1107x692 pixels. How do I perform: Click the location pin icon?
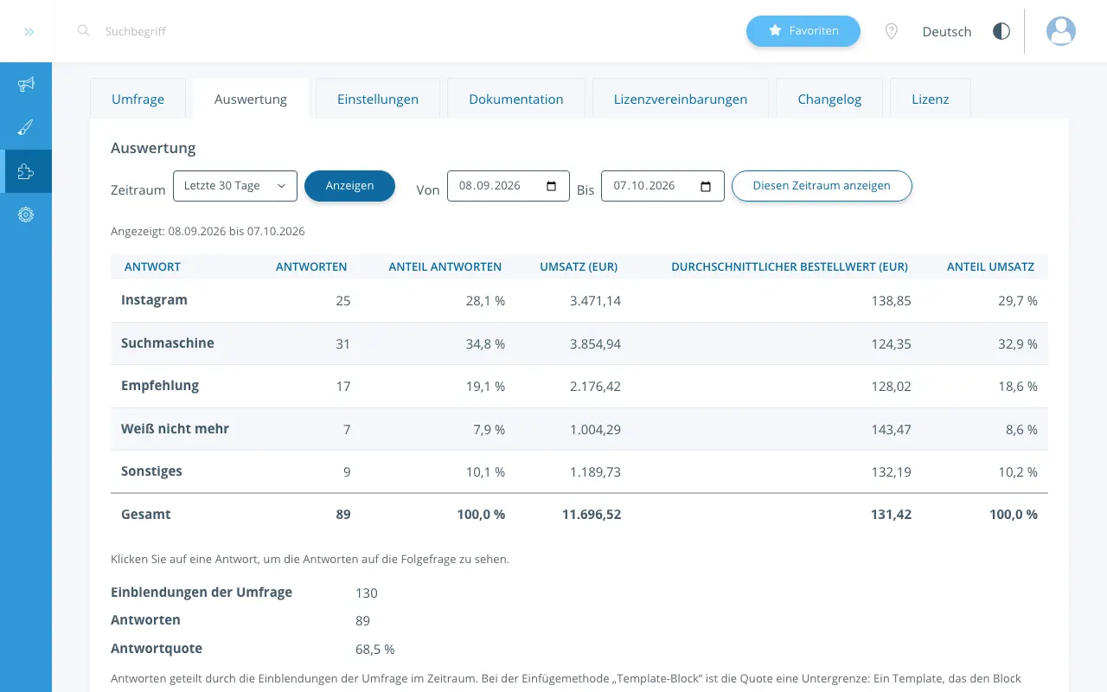point(892,31)
